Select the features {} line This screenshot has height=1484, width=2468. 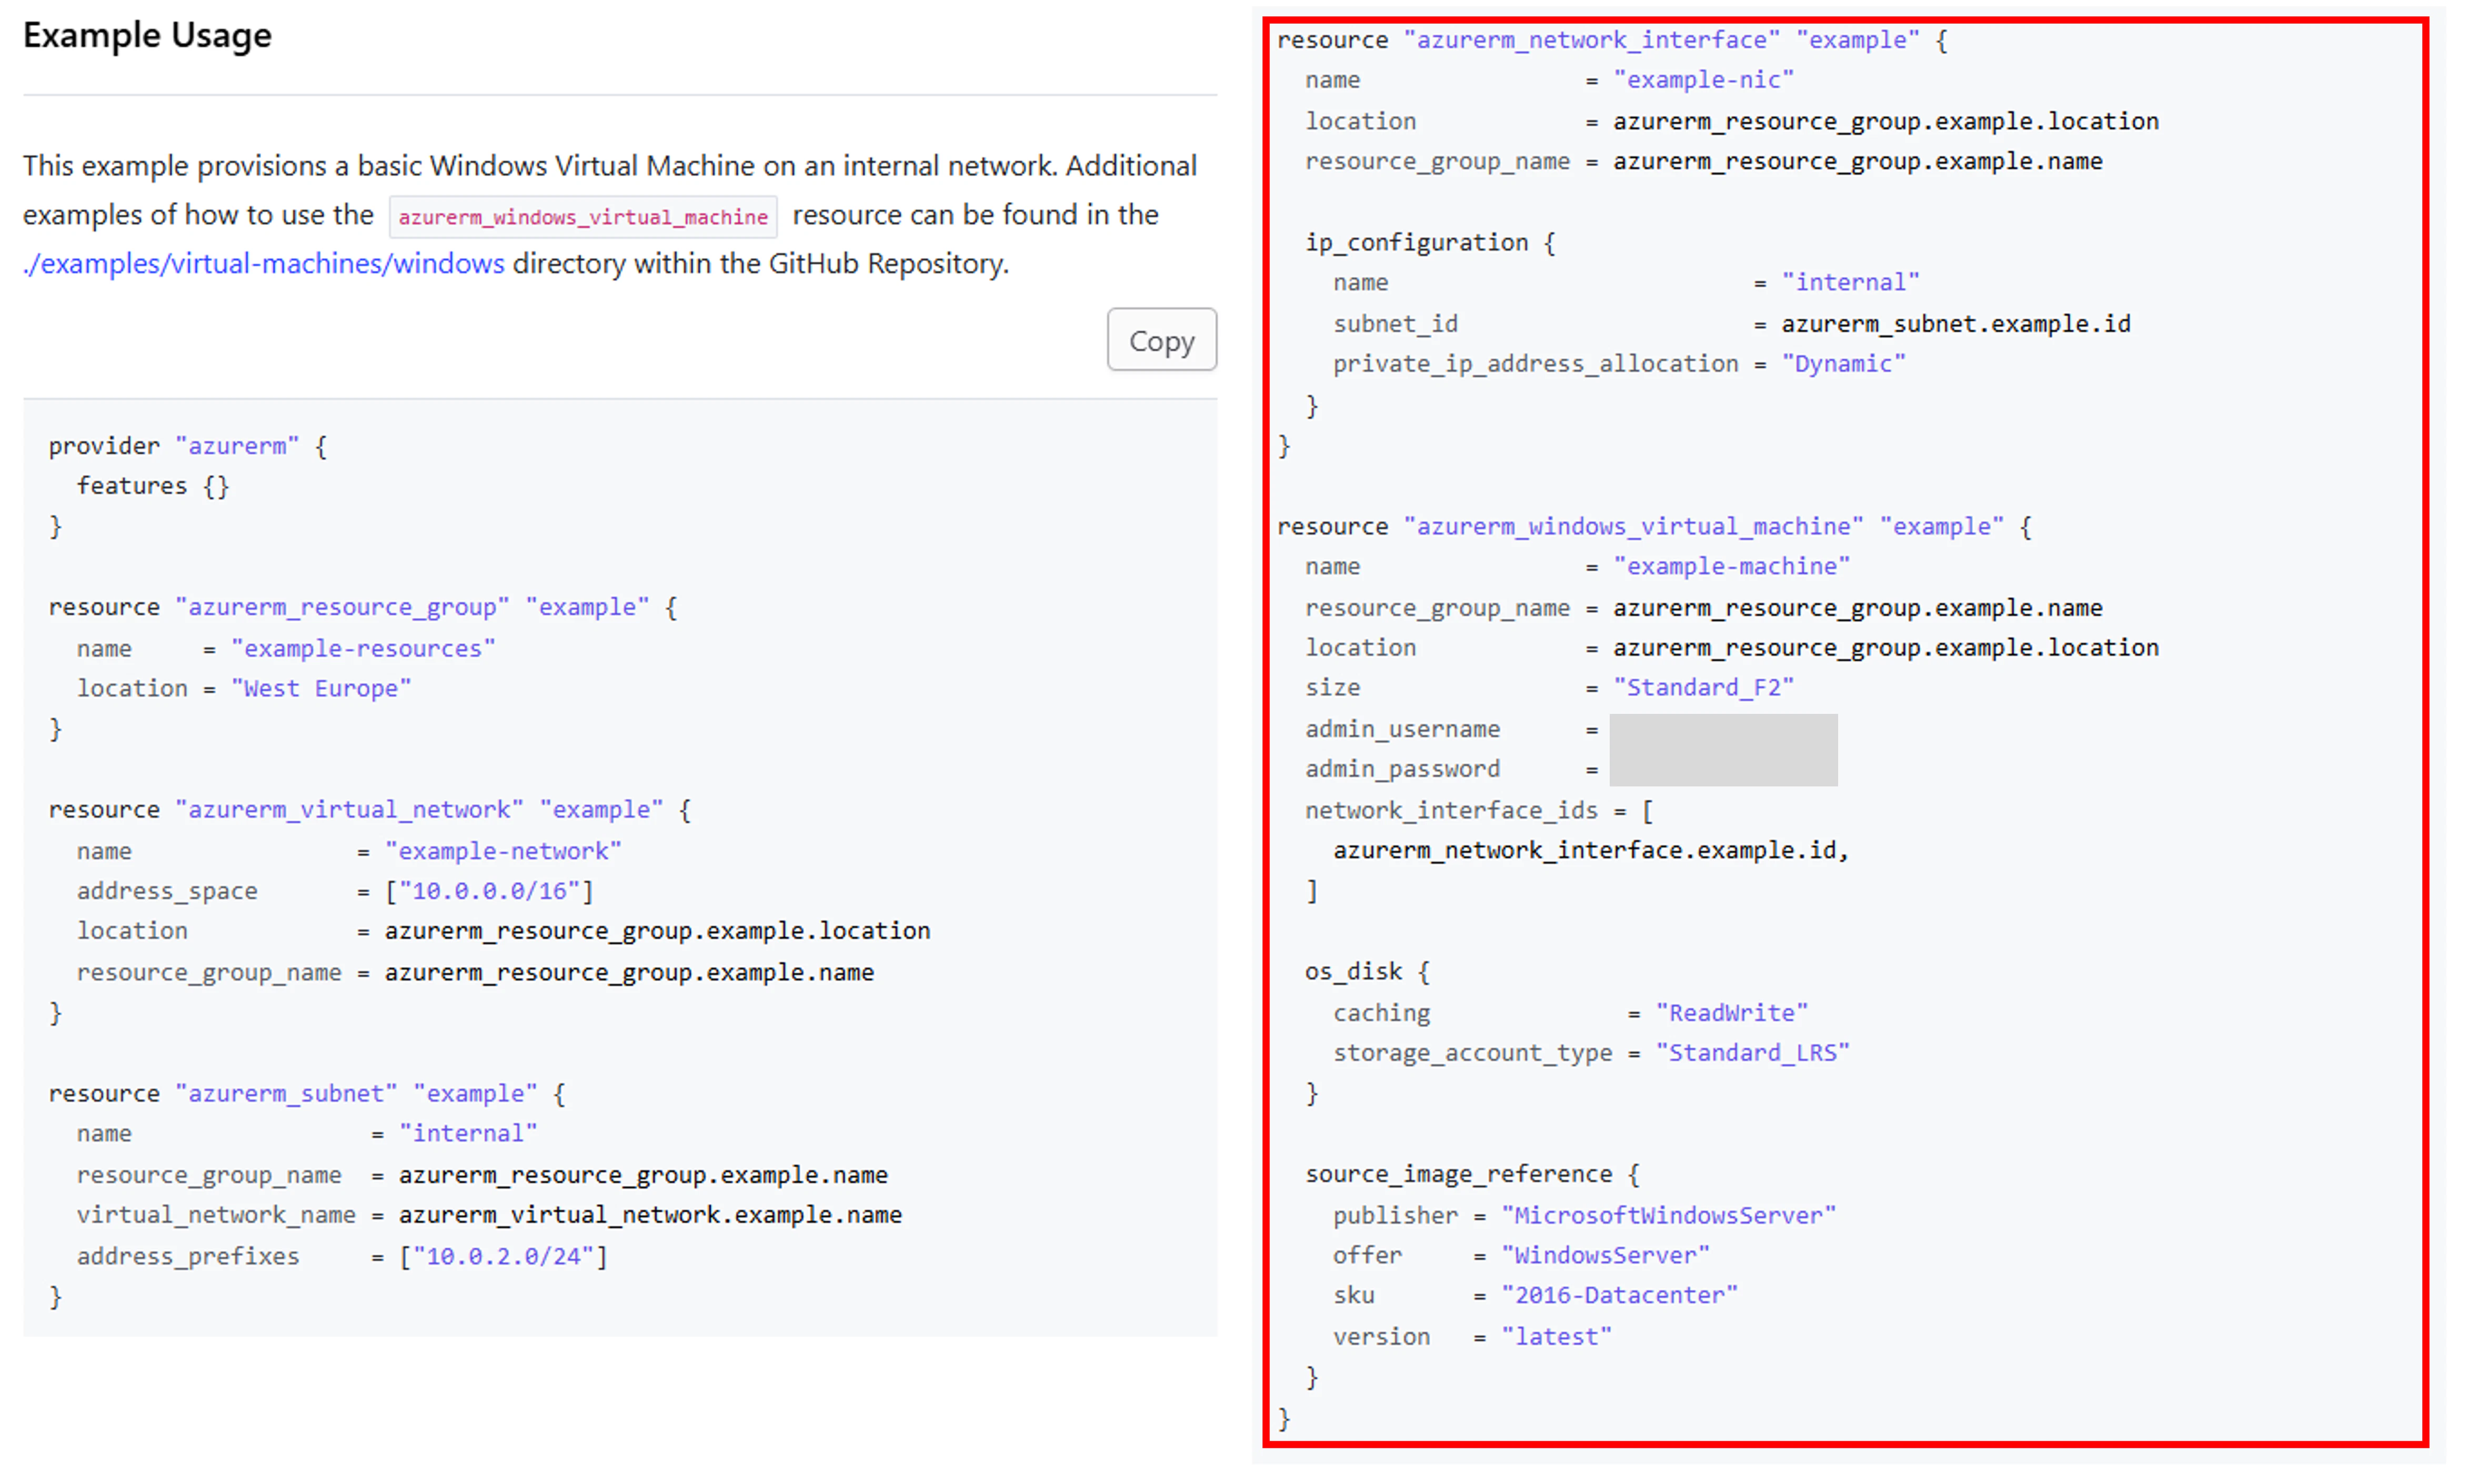pyautogui.click(x=153, y=486)
